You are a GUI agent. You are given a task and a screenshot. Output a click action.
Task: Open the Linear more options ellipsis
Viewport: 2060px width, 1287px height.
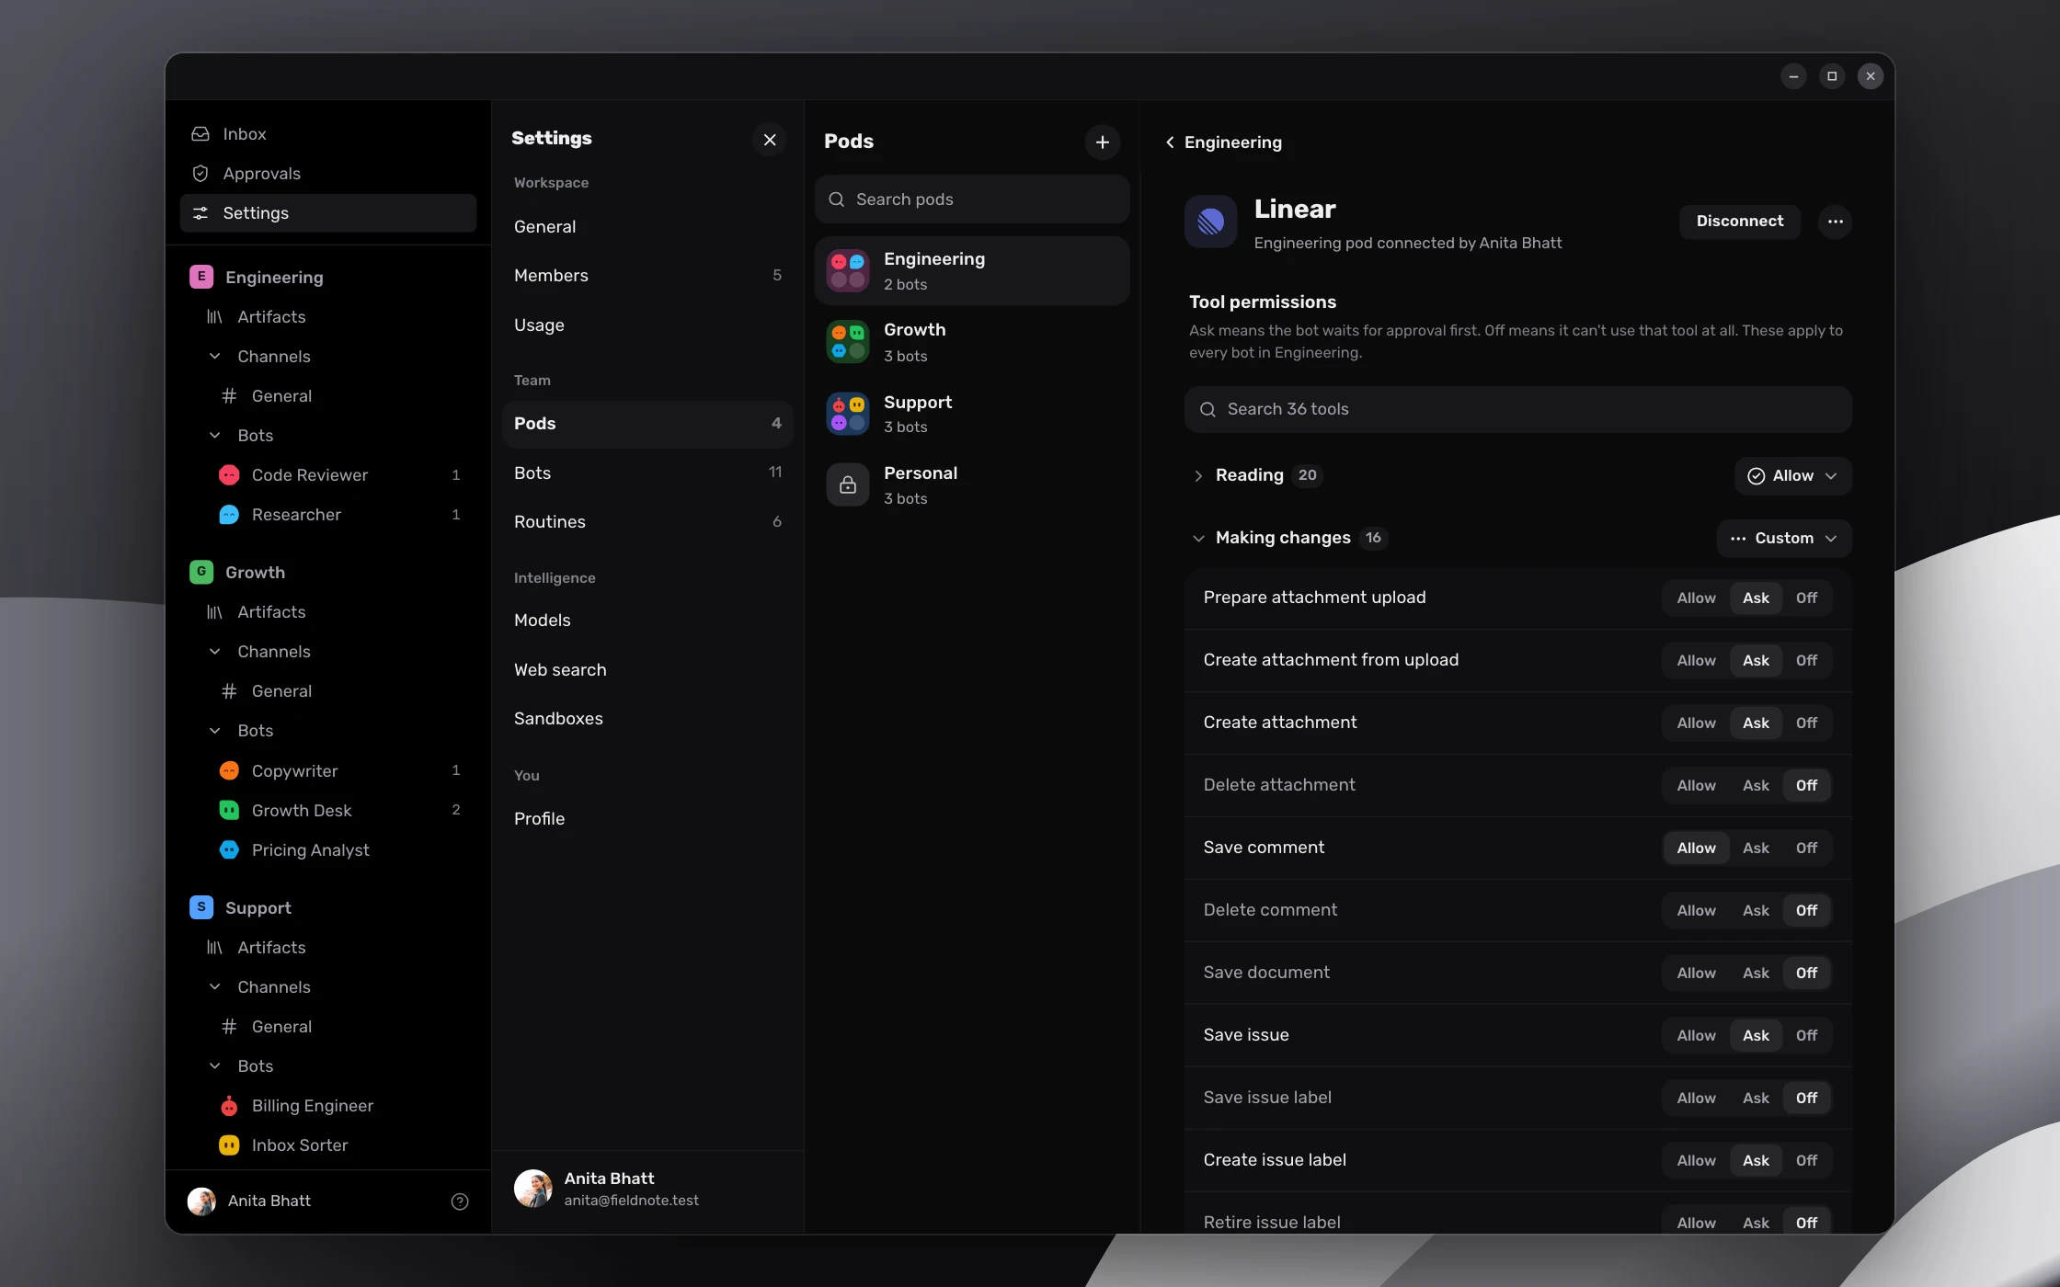point(1835,222)
